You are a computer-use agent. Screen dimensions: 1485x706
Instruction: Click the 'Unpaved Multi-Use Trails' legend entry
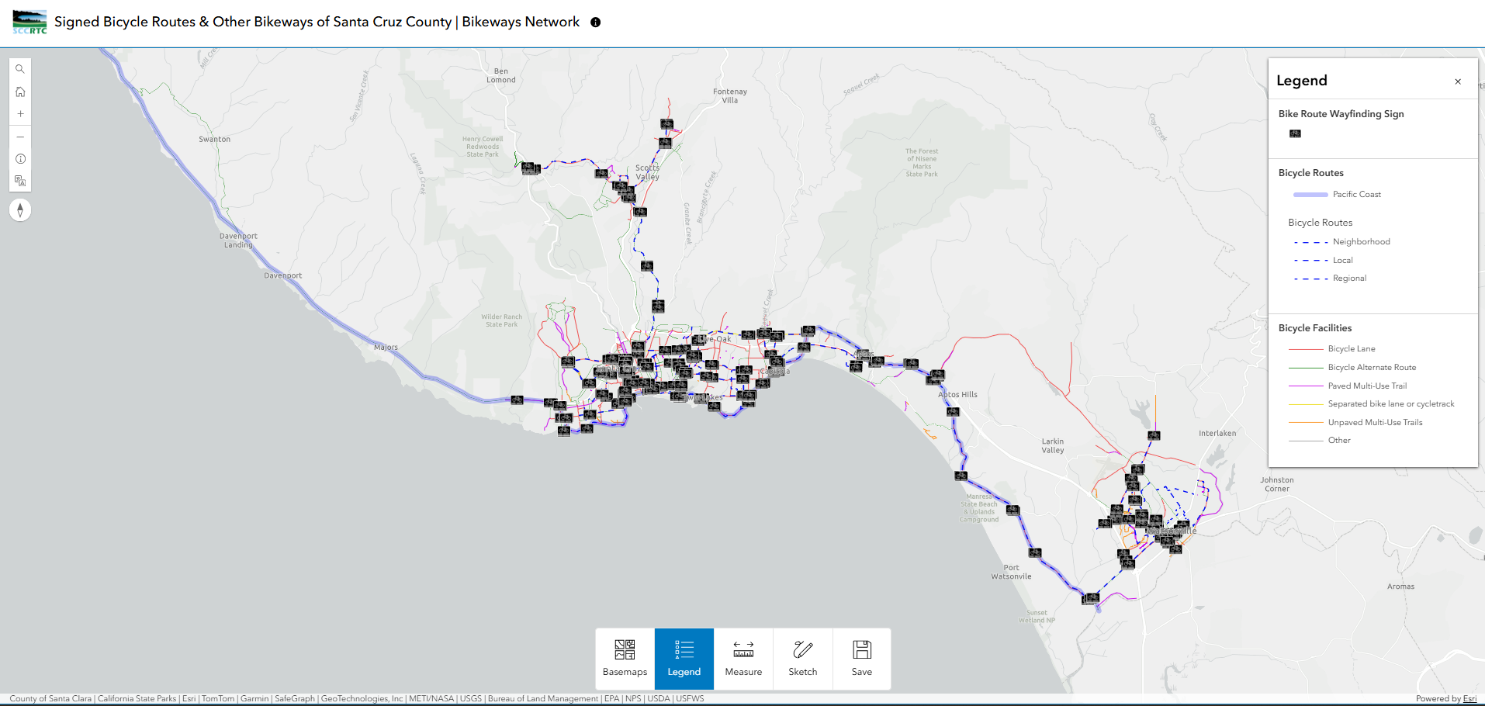(x=1375, y=423)
